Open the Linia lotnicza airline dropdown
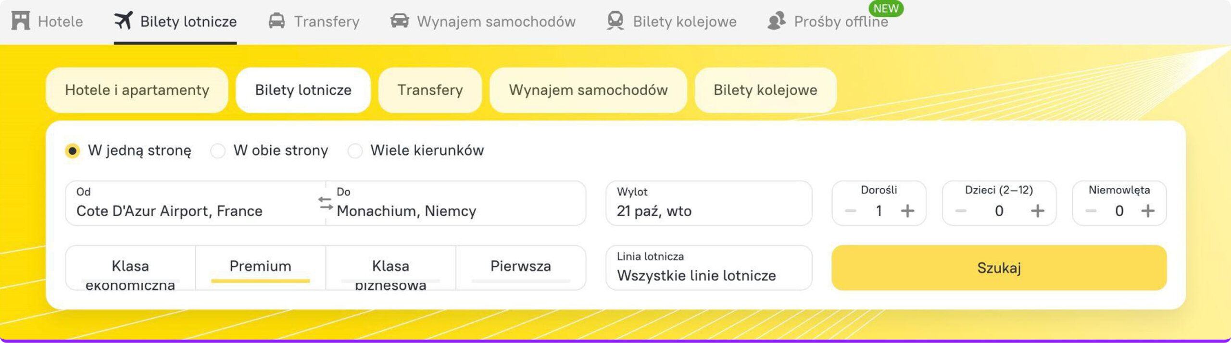The width and height of the screenshot is (1231, 343). (x=708, y=268)
